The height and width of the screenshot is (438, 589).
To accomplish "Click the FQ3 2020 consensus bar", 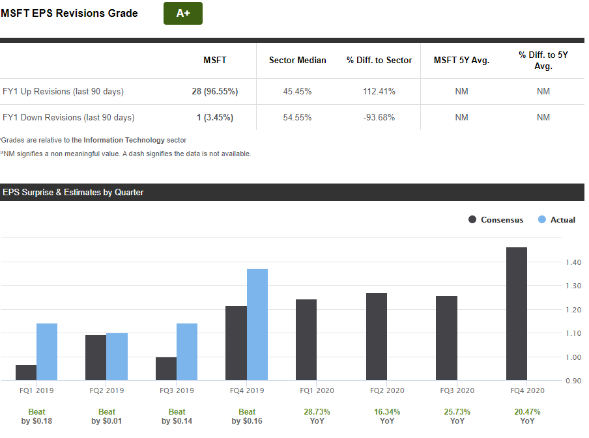I will pyautogui.click(x=446, y=338).
